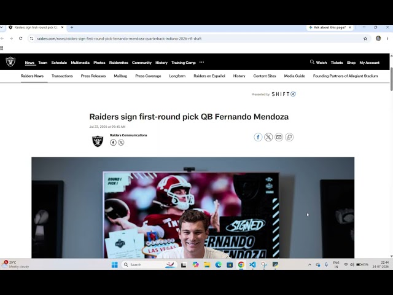Open the Team menu item
The height and width of the screenshot is (295, 393).
pos(43,63)
